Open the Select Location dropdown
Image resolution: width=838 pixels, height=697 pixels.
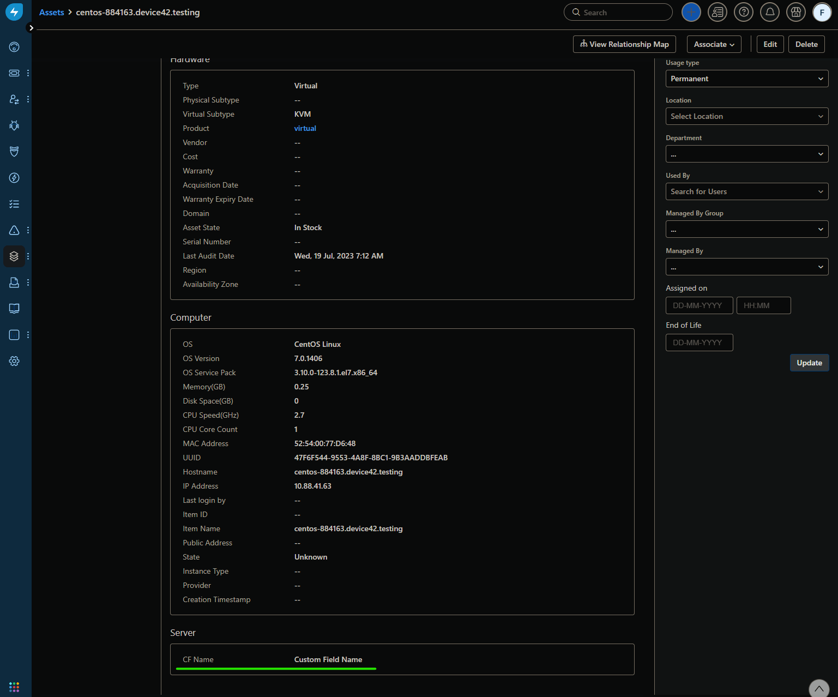coord(746,116)
